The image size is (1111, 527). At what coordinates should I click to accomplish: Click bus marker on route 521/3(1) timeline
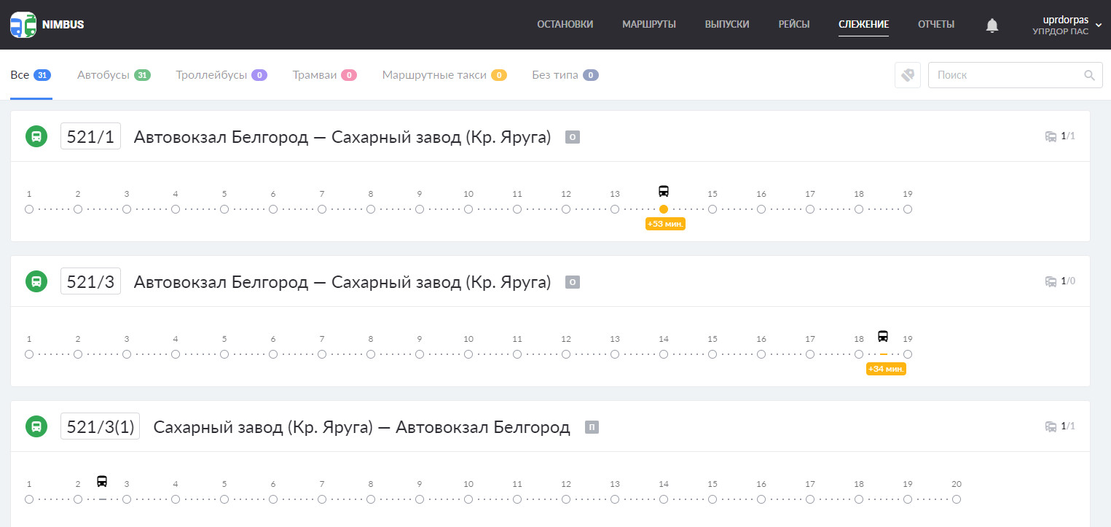point(102,482)
